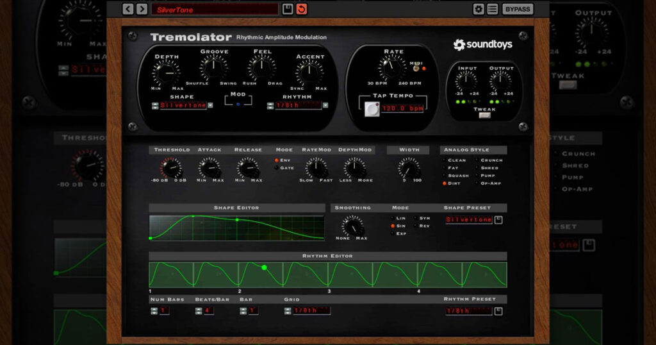Image resolution: width=656 pixels, height=345 pixels.
Task: Click the Shape selector stepper arrows
Action: click(x=155, y=106)
